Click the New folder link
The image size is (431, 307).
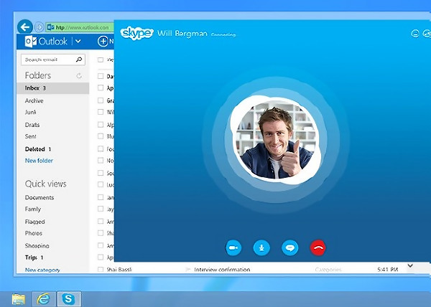tap(39, 161)
